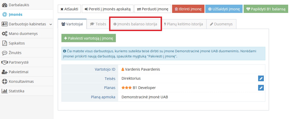The height and width of the screenshot is (119, 290).
Task: Click the Papildyti B1 balansą button
Action: [x=266, y=9]
